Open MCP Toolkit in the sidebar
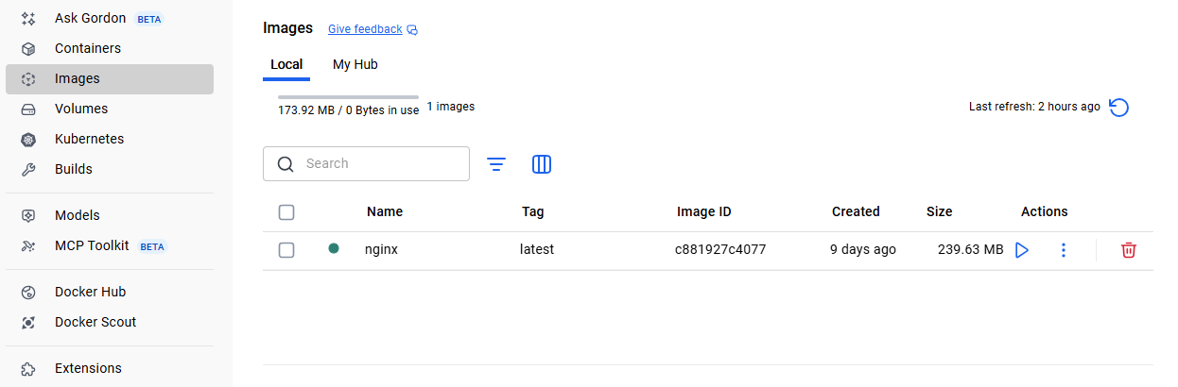 110,245
